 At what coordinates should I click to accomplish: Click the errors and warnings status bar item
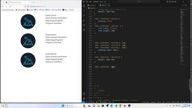(x=90, y=102)
